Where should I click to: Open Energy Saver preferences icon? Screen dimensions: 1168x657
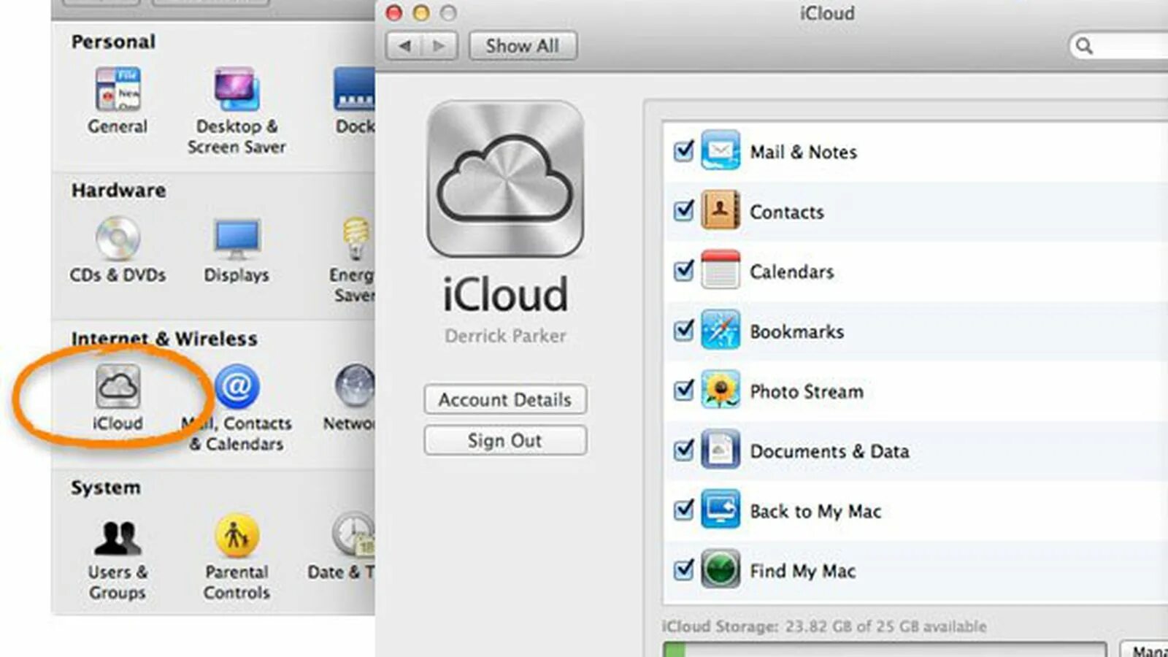tap(356, 239)
